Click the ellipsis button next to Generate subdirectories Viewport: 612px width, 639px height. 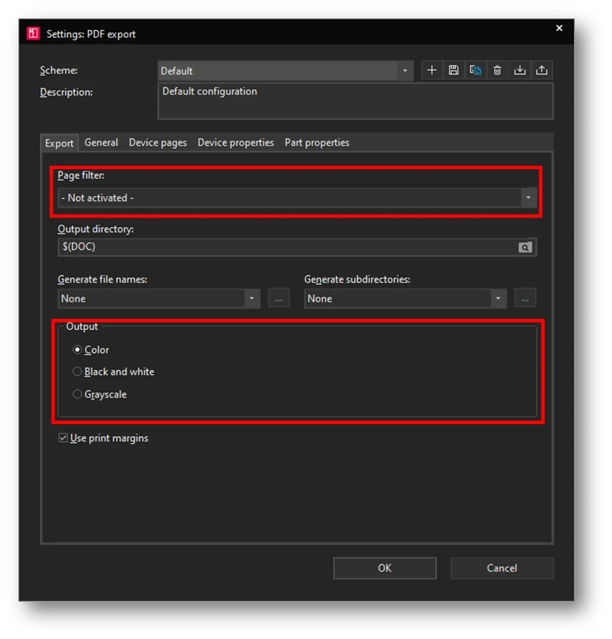525,299
